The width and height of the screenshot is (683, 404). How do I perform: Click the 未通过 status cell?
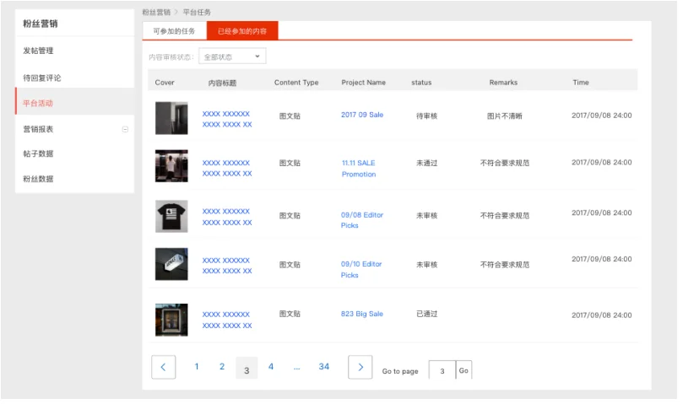click(426, 163)
